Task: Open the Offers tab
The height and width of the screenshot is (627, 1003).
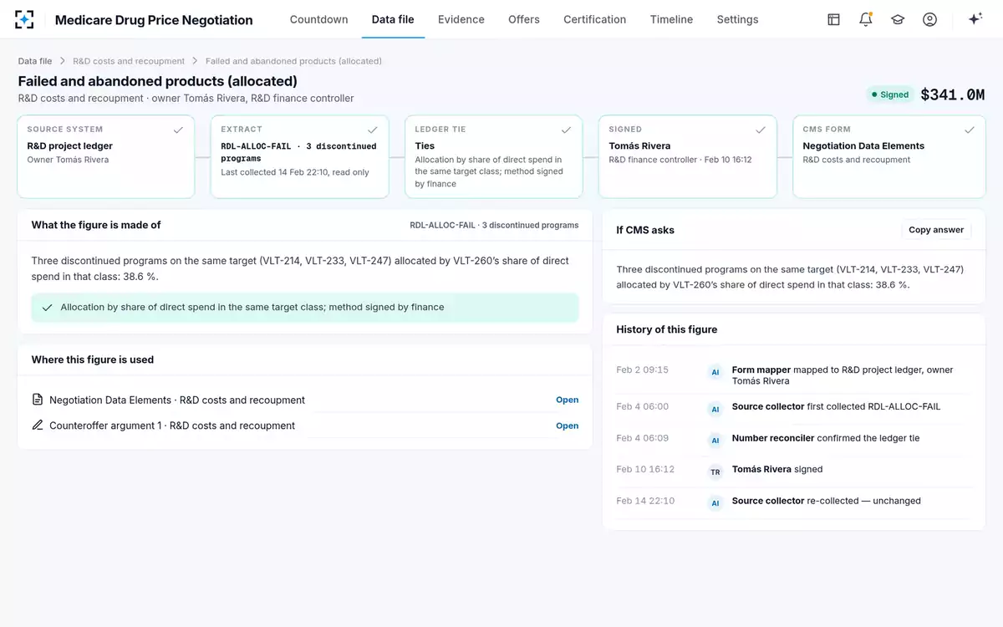Action: 524,19
